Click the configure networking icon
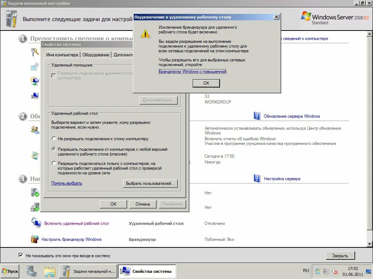373x279 pixels. [x=35, y=81]
